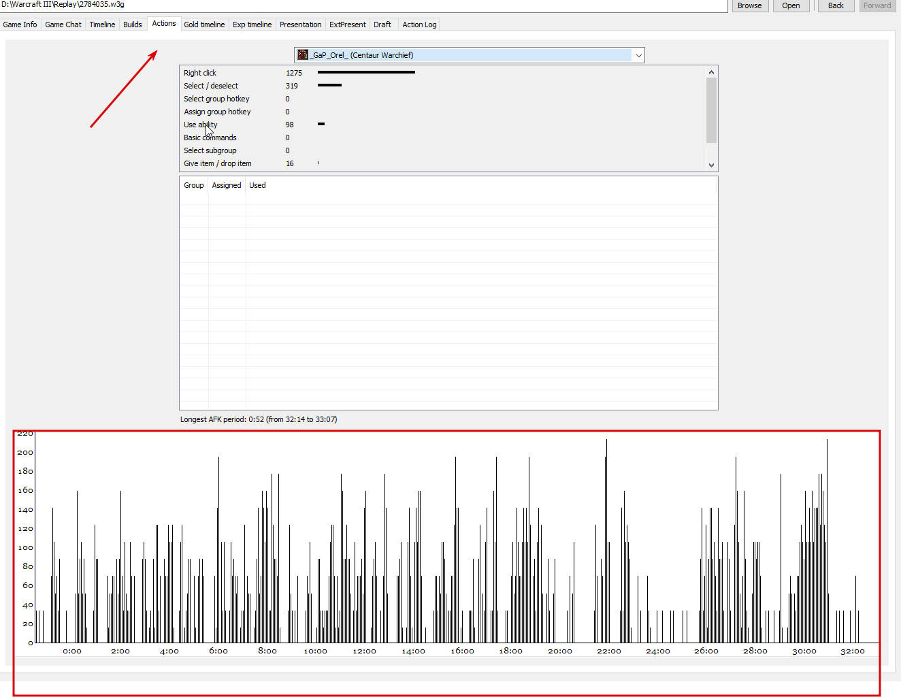Viewport: 901px width, 697px height.
Task: Click the 319 select count value
Action: [x=292, y=86]
